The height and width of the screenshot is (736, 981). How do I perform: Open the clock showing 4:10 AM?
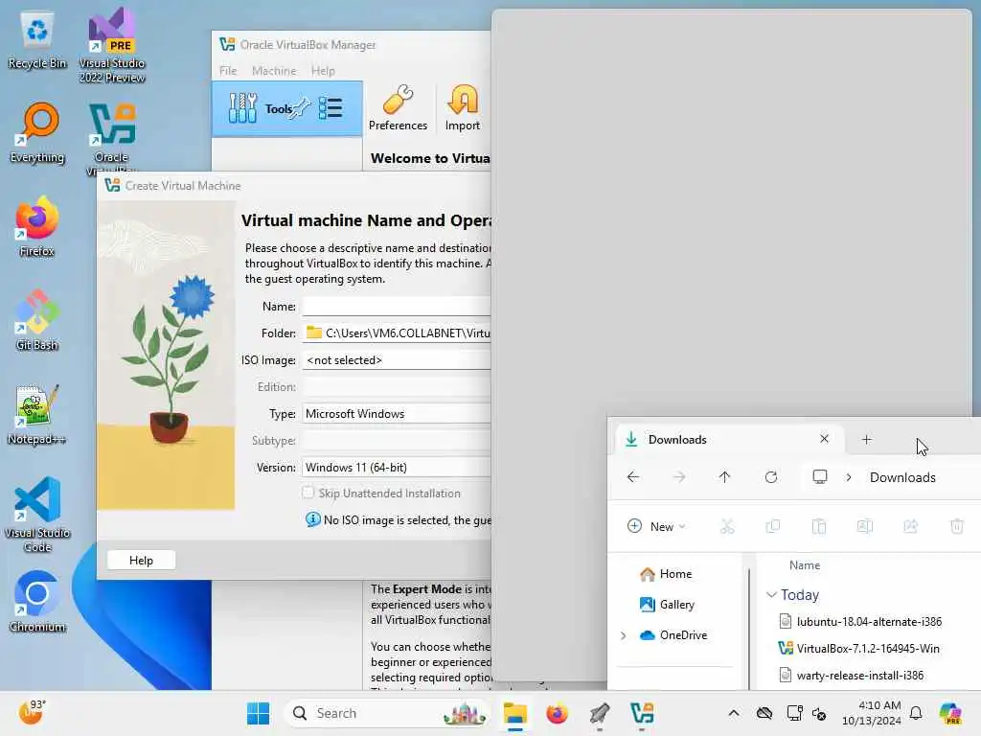(x=871, y=713)
